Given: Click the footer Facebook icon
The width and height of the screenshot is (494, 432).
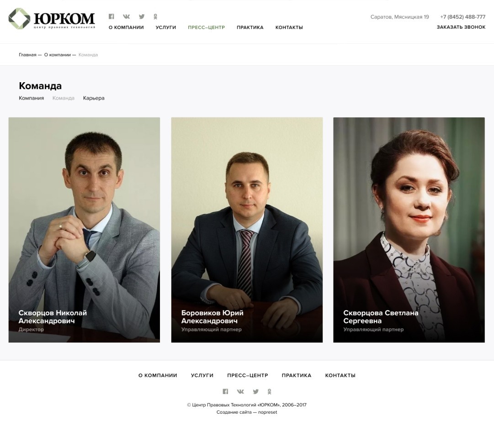Looking at the screenshot, I should pos(225,391).
